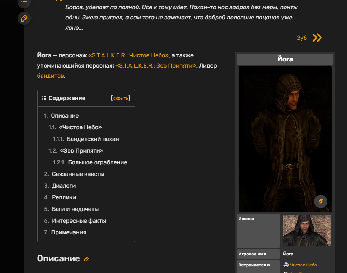The width and height of the screenshot is (347, 273).
Task: Open the Зуб quote author link
Action: tap(302, 38)
